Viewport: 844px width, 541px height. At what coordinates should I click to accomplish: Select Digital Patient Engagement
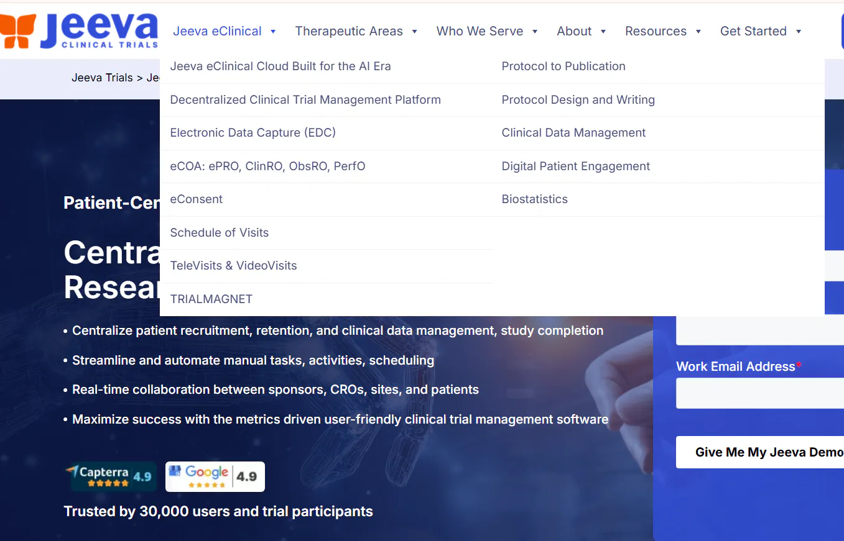(x=576, y=166)
